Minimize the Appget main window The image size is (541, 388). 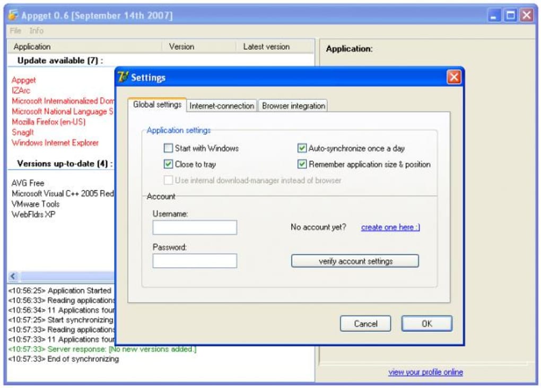494,15
